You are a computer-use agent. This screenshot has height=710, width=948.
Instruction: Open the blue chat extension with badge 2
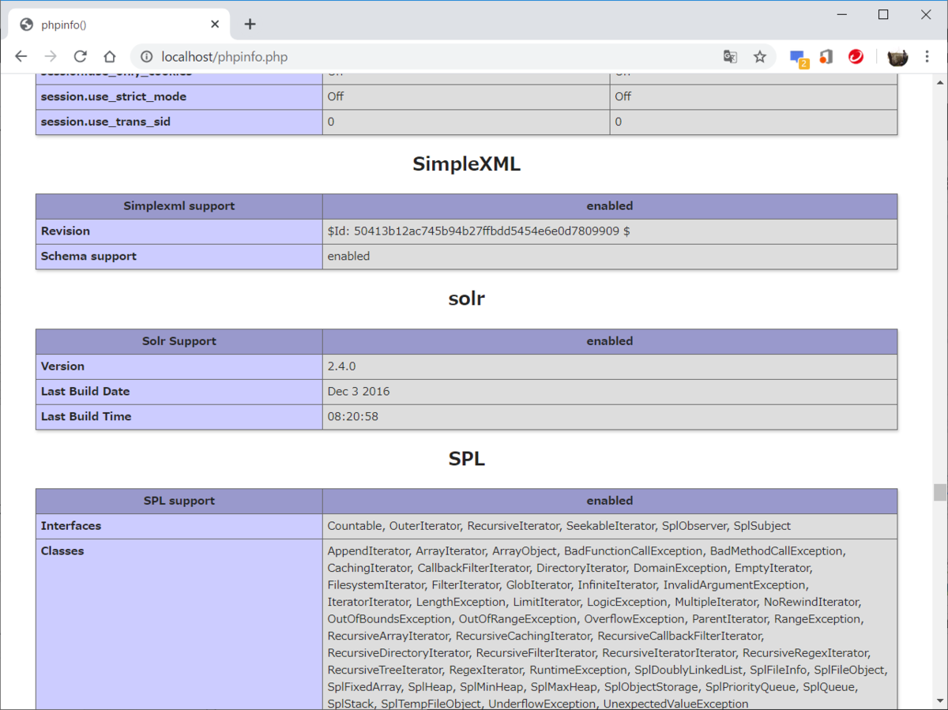798,58
